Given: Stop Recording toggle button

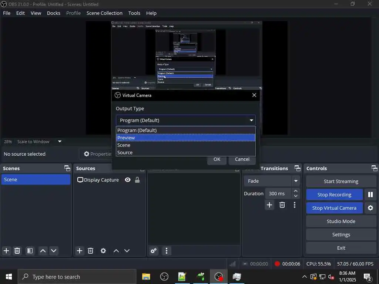Looking at the screenshot, I should coord(334,195).
